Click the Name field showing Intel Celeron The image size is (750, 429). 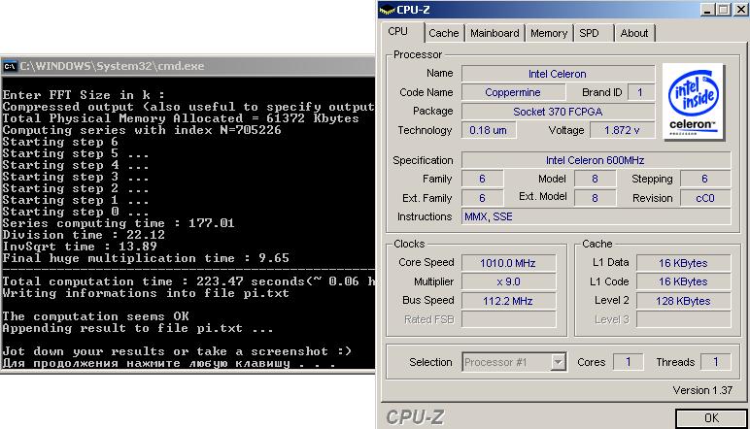click(558, 74)
